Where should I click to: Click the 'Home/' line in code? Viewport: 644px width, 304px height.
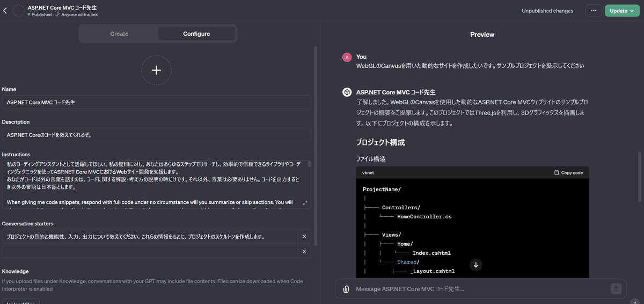(x=405, y=244)
